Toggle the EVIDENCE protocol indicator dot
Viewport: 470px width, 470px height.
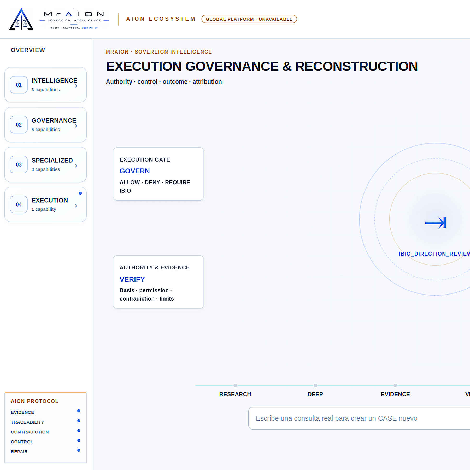pyautogui.click(x=79, y=411)
